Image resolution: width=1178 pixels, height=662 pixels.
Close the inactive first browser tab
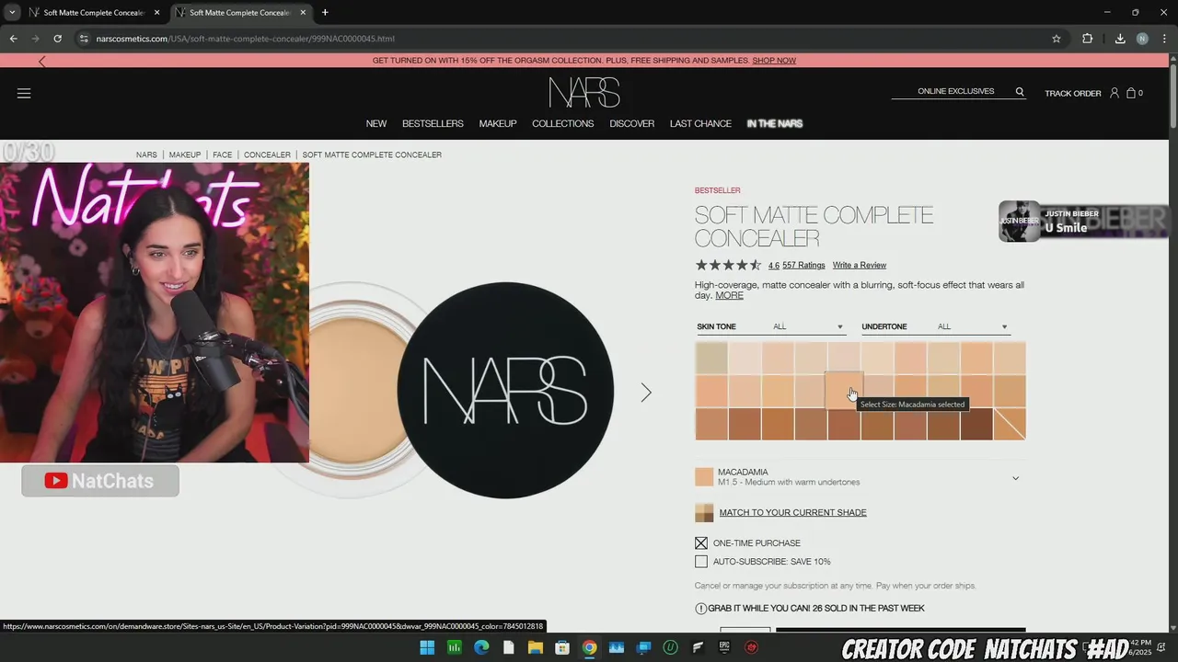tap(157, 13)
